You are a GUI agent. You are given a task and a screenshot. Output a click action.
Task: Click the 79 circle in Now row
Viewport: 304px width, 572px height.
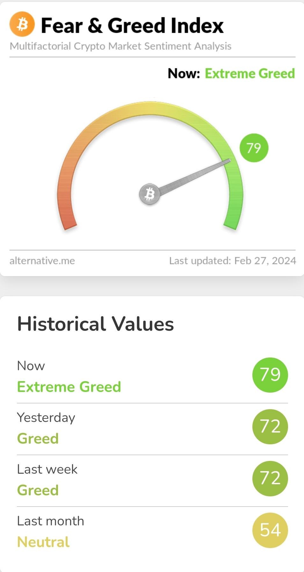(270, 375)
